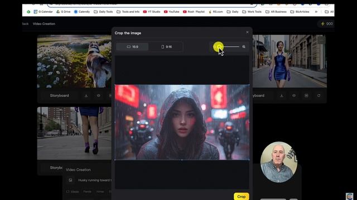Show more bookmarks with the overflow chevron
Viewport: 357px width, 200px height.
point(316,12)
